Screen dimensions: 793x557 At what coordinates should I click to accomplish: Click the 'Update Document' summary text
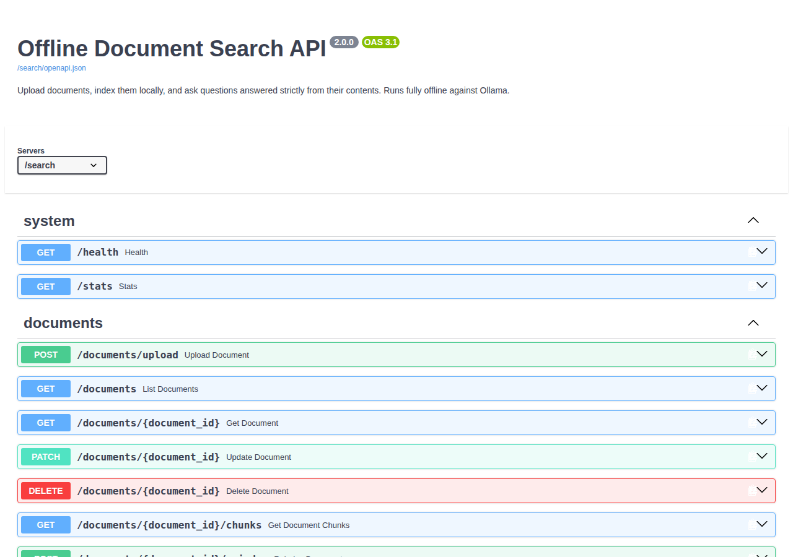[x=258, y=457]
